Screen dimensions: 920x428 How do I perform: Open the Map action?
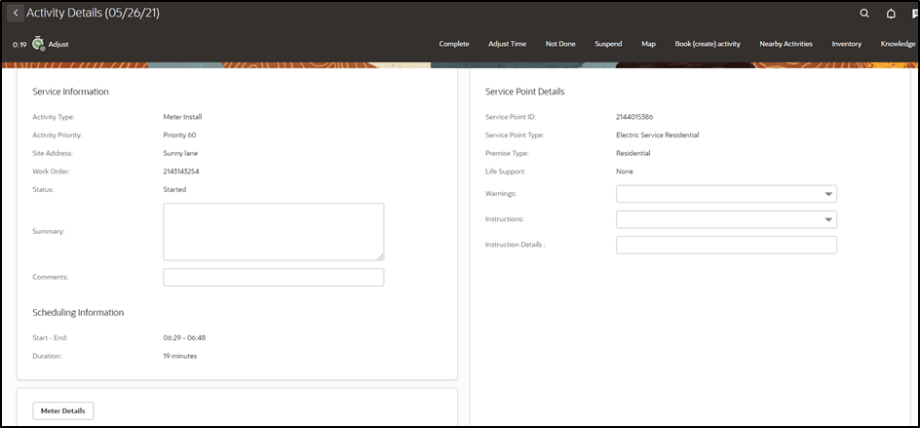pos(648,44)
